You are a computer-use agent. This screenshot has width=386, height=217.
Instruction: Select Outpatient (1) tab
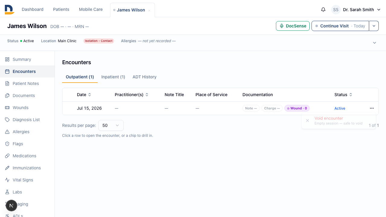80,77
